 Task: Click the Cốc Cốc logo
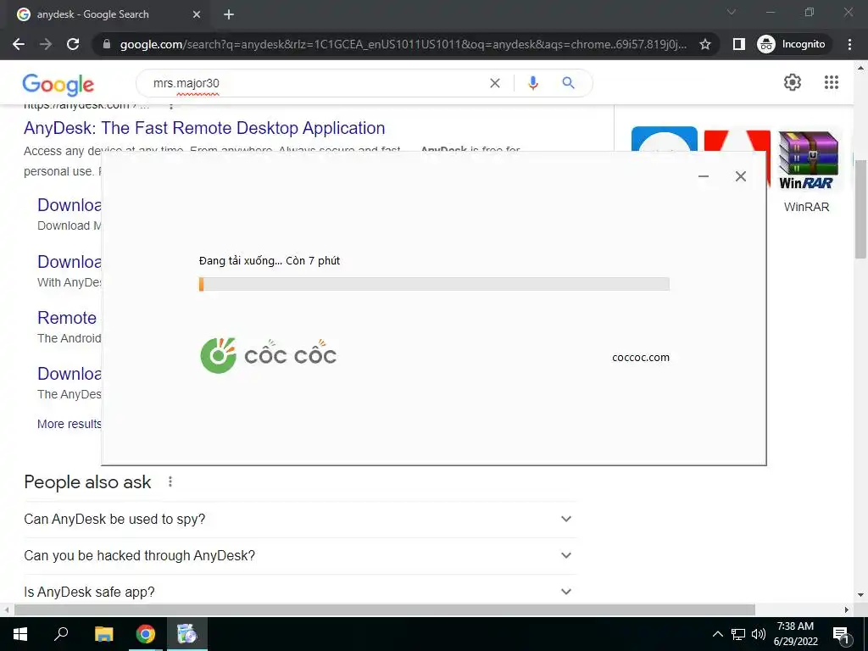pyautogui.click(x=268, y=355)
